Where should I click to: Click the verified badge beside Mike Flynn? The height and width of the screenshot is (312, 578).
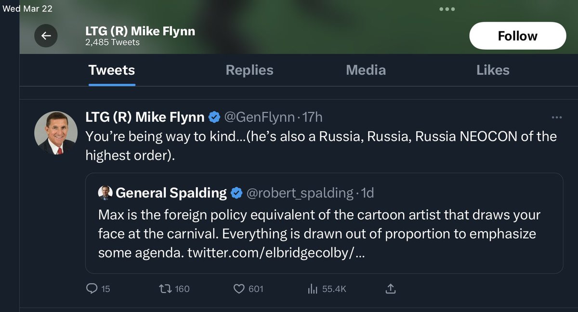coord(214,117)
